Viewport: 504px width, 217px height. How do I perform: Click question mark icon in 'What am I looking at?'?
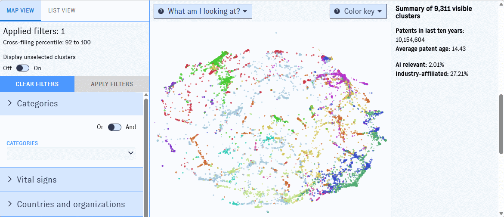[161, 11]
